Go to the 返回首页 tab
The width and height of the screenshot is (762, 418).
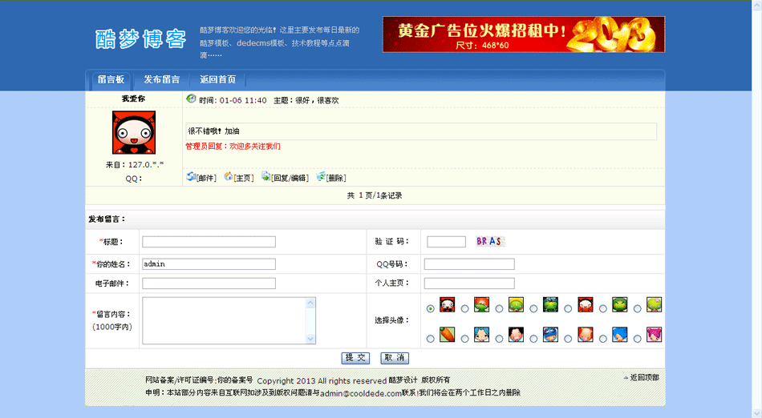click(x=217, y=80)
